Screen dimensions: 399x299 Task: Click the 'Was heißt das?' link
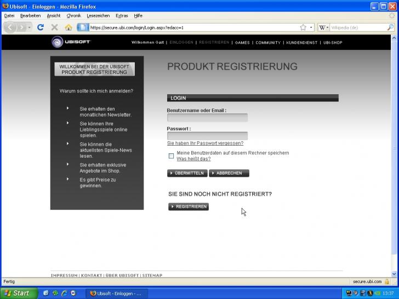[193, 159]
